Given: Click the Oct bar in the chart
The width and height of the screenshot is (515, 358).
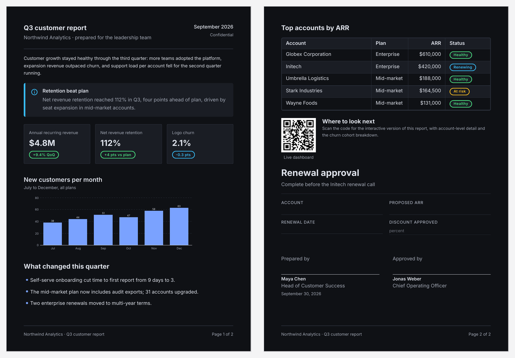Looking at the screenshot, I should coord(128,231).
